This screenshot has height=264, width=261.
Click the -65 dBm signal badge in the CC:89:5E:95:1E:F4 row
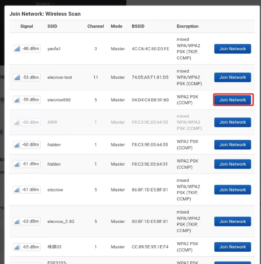(x=27, y=247)
